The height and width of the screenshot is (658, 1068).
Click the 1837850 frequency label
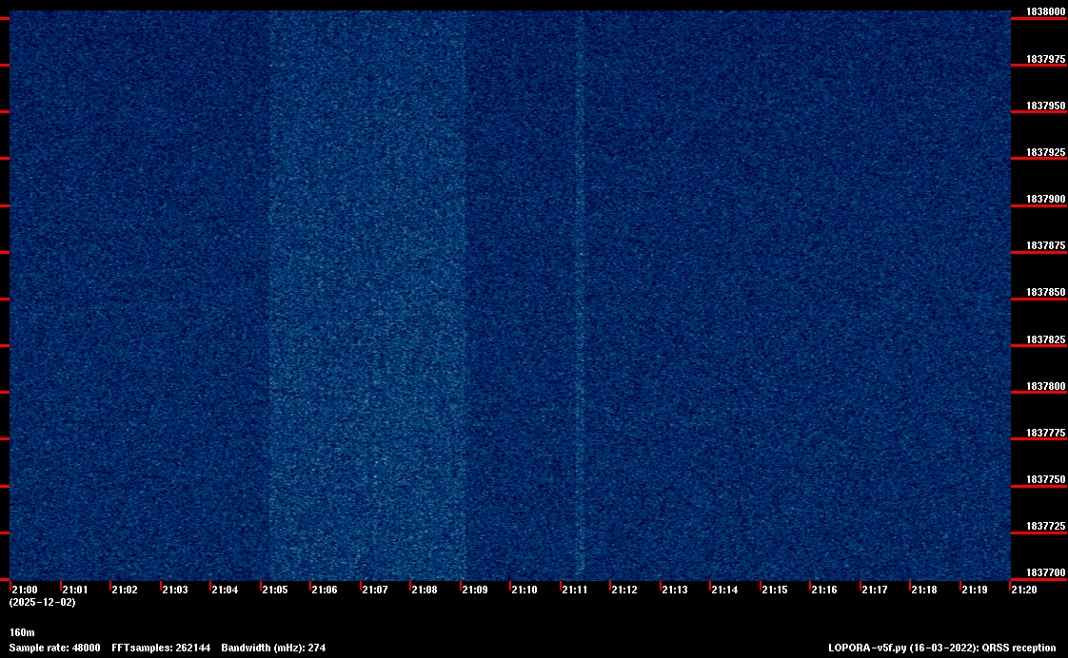(x=1045, y=293)
